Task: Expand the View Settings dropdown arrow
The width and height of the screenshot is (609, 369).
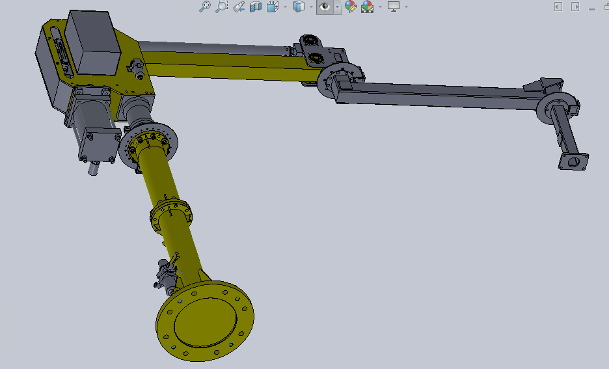Action: click(x=406, y=7)
